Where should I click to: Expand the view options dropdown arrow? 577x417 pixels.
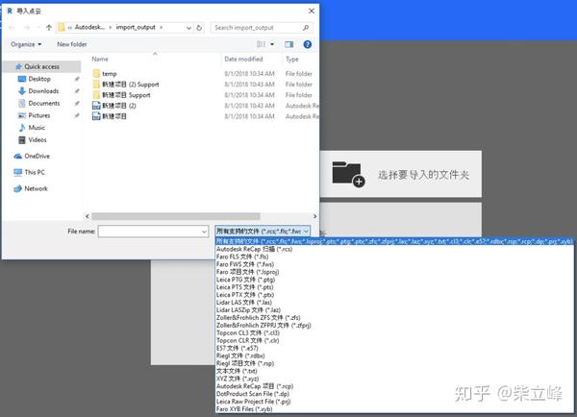(272, 44)
